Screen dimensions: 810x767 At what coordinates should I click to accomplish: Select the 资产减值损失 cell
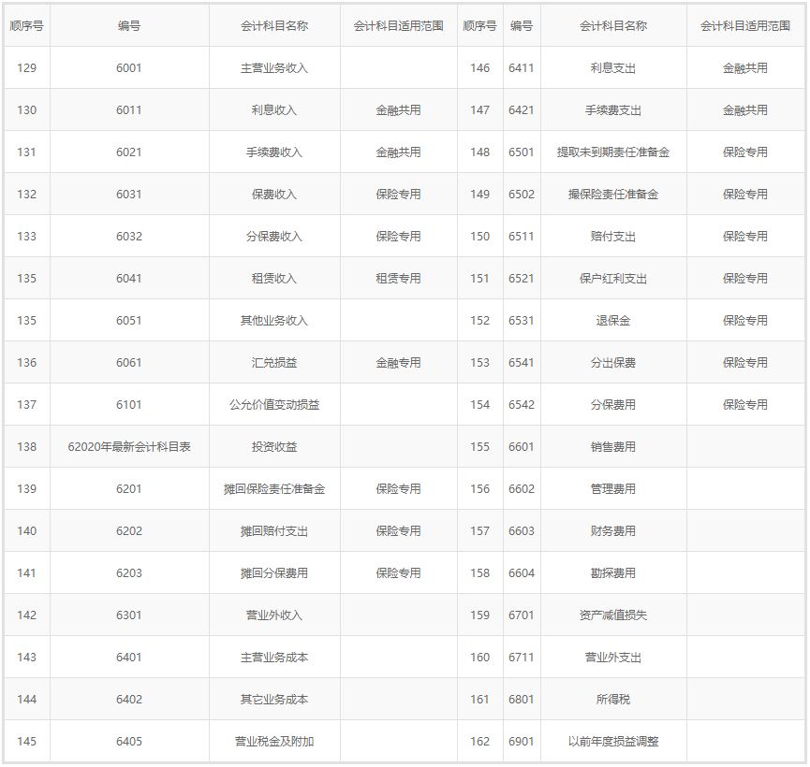613,615
